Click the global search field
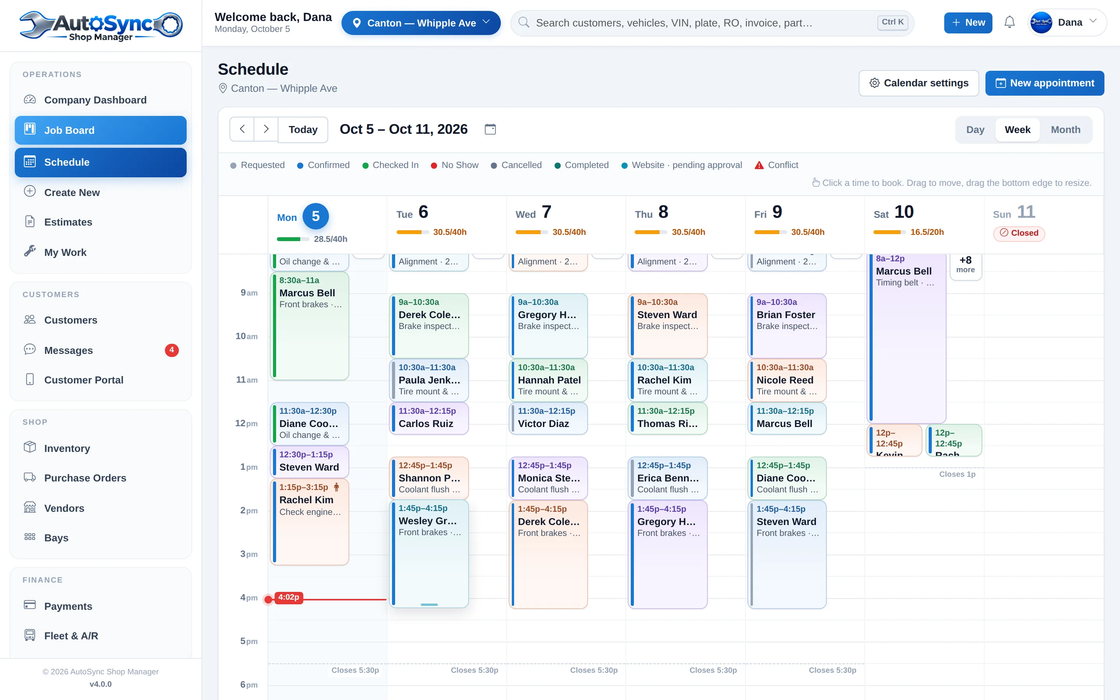The image size is (1120, 700). 712,23
